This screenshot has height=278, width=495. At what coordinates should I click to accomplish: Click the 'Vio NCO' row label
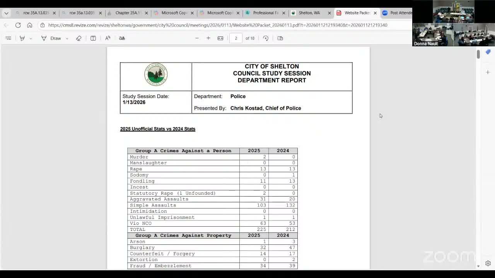point(141,224)
